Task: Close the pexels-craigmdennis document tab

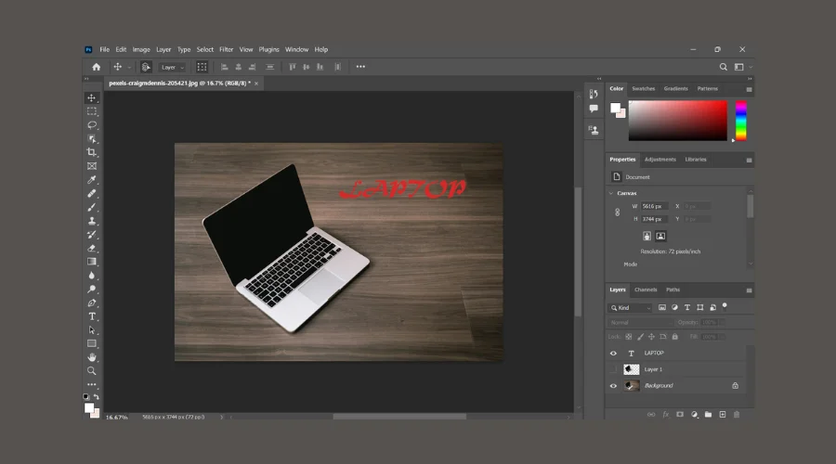Action: 256,84
